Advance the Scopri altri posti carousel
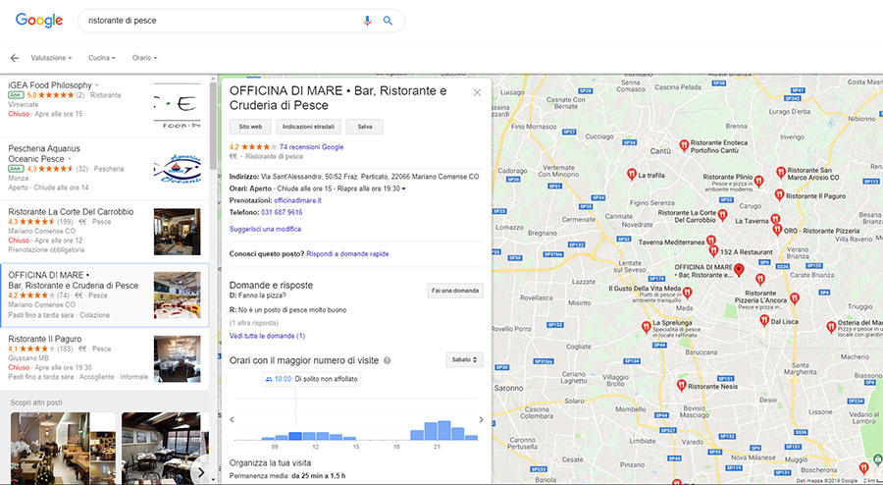883x485 pixels. click(x=200, y=472)
